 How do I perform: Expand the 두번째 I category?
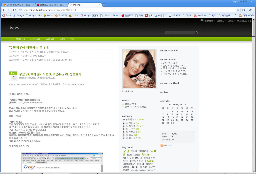(x=124, y=132)
